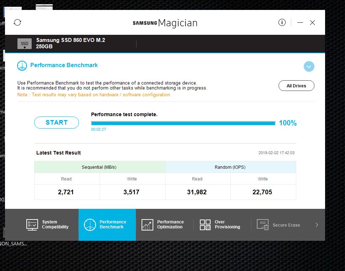Switch to the Performance Optimization tab
The image size is (345, 271).
pos(165,224)
